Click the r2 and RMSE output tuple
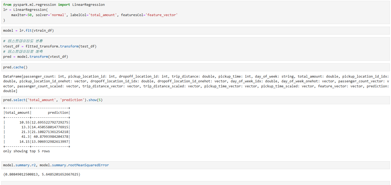 point(42,174)
